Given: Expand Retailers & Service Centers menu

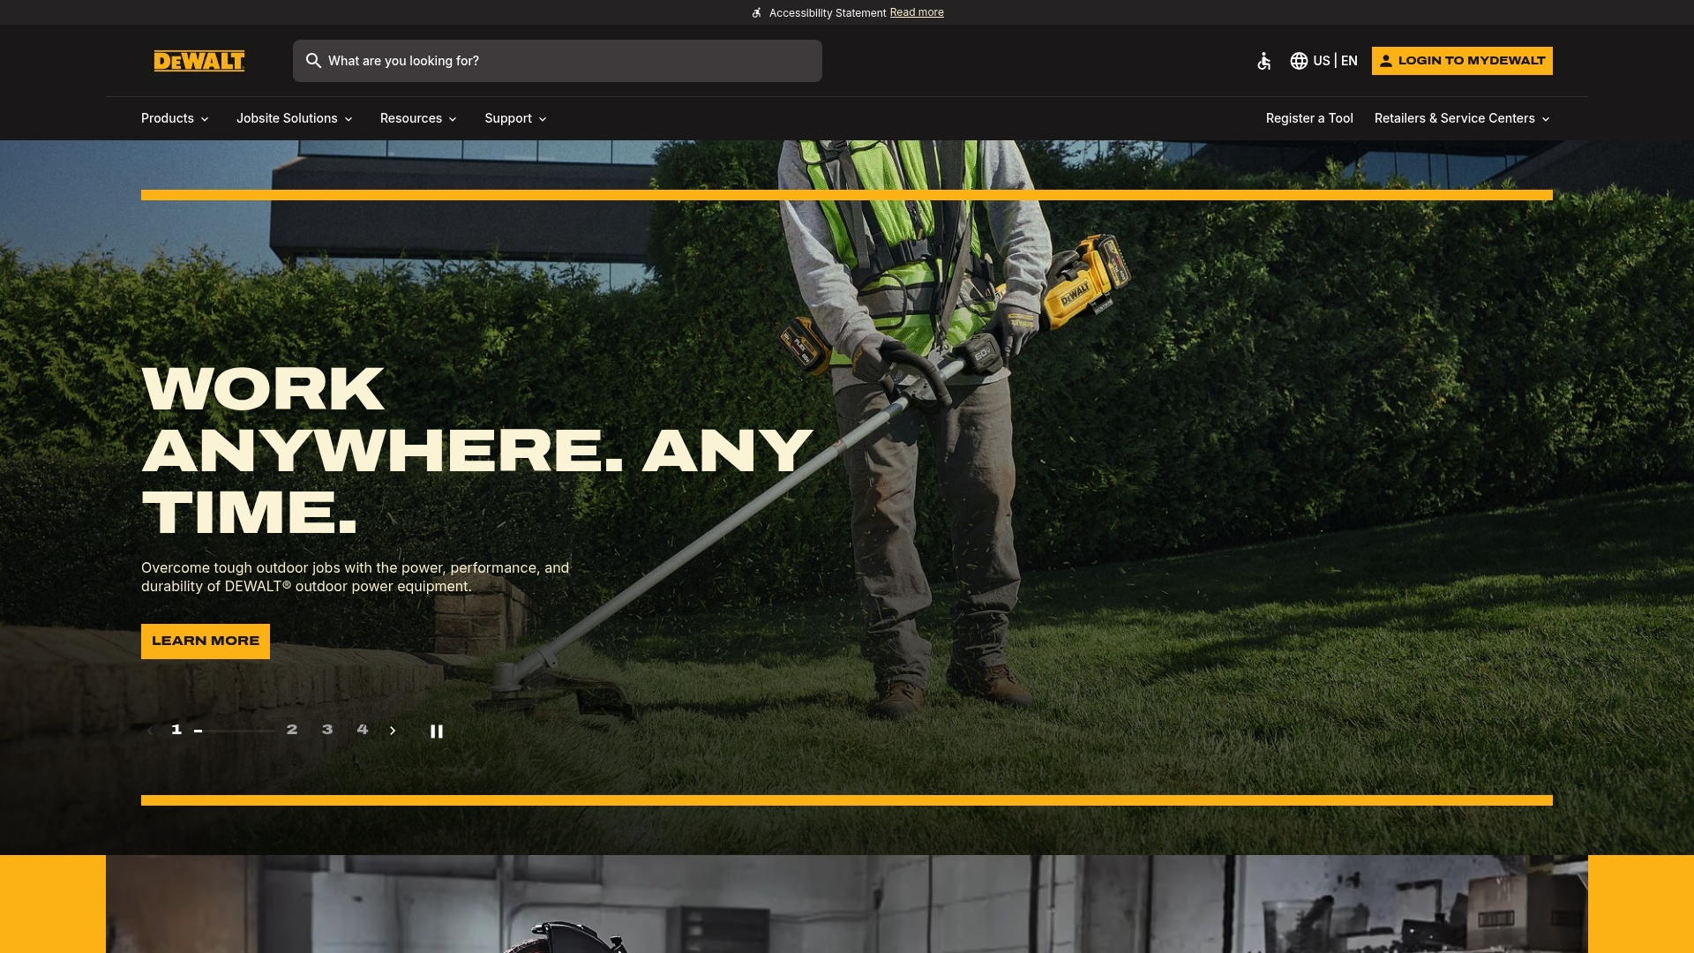Looking at the screenshot, I should [1463, 118].
